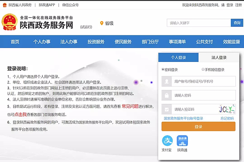
Task: Focus the 请输入关键字 search field
Action: click(199, 23)
